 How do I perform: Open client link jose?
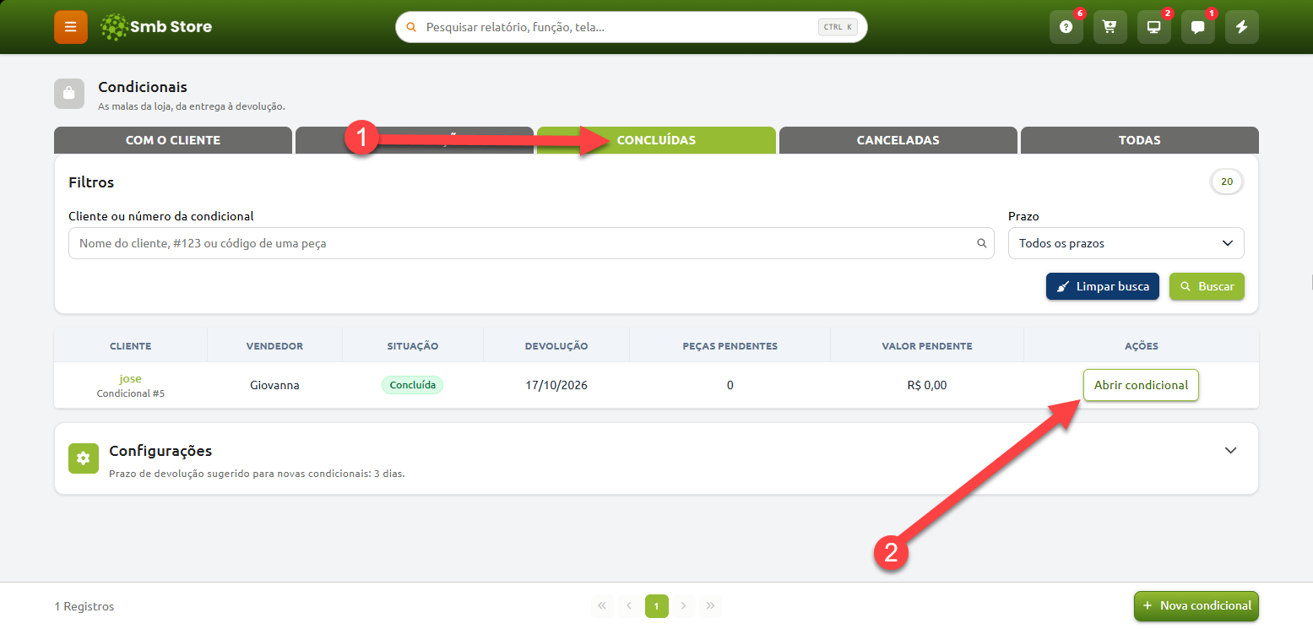(130, 378)
